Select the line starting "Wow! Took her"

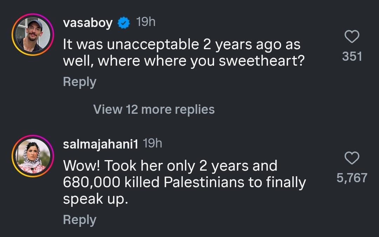pos(170,166)
